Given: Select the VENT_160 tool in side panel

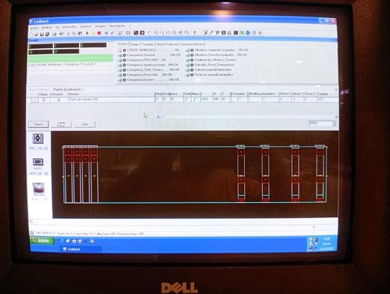Looking at the screenshot, I should (x=38, y=138).
